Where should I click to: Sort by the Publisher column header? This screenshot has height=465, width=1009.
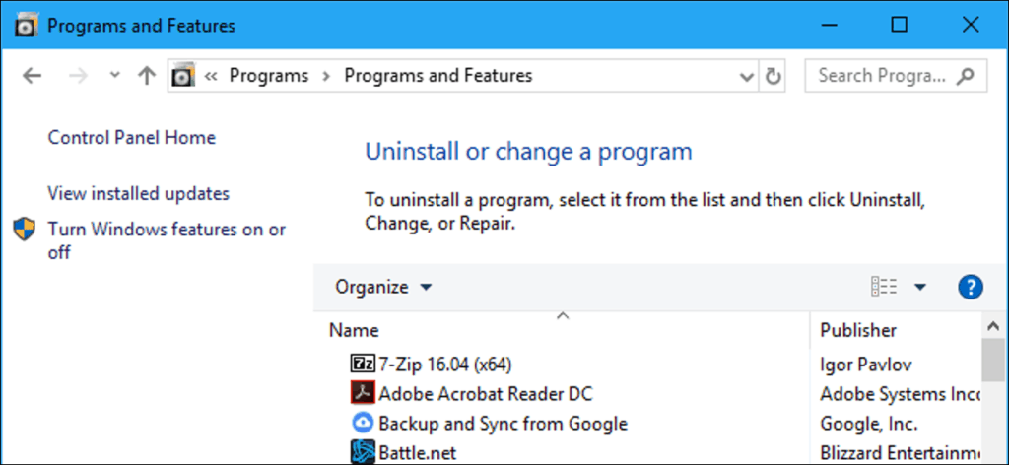pyautogui.click(x=857, y=330)
